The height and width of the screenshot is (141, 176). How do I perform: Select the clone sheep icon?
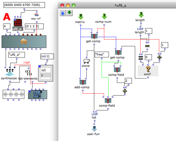click(x=87, y=61)
